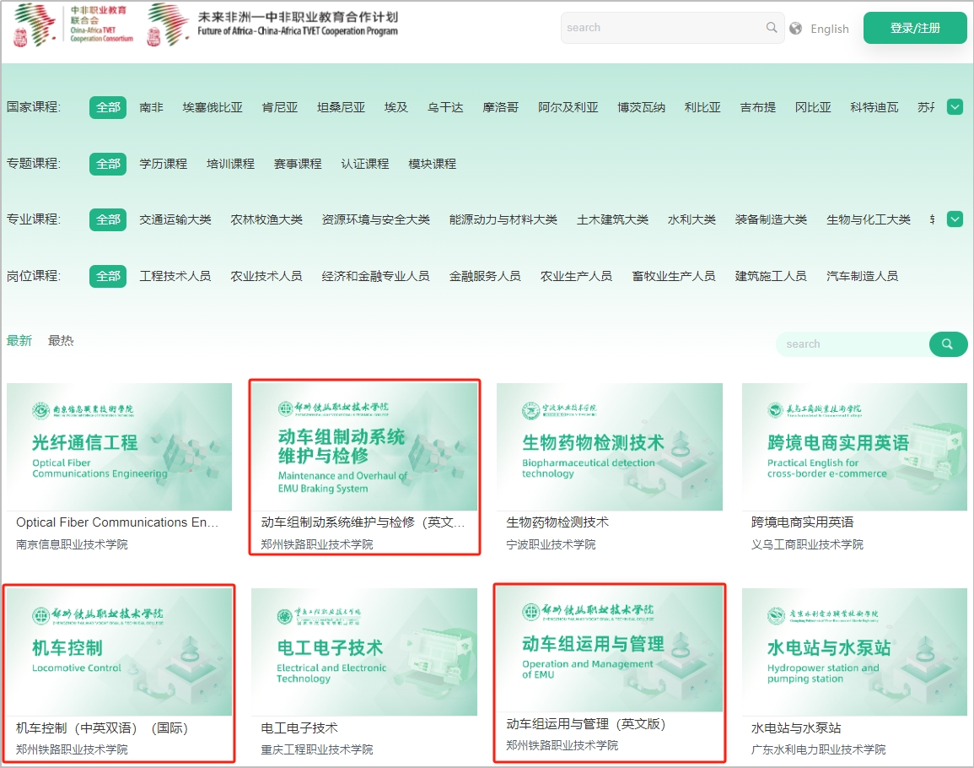The height and width of the screenshot is (768, 974).
Task: Select 学历课程 in topic courses
Action: click(x=164, y=164)
